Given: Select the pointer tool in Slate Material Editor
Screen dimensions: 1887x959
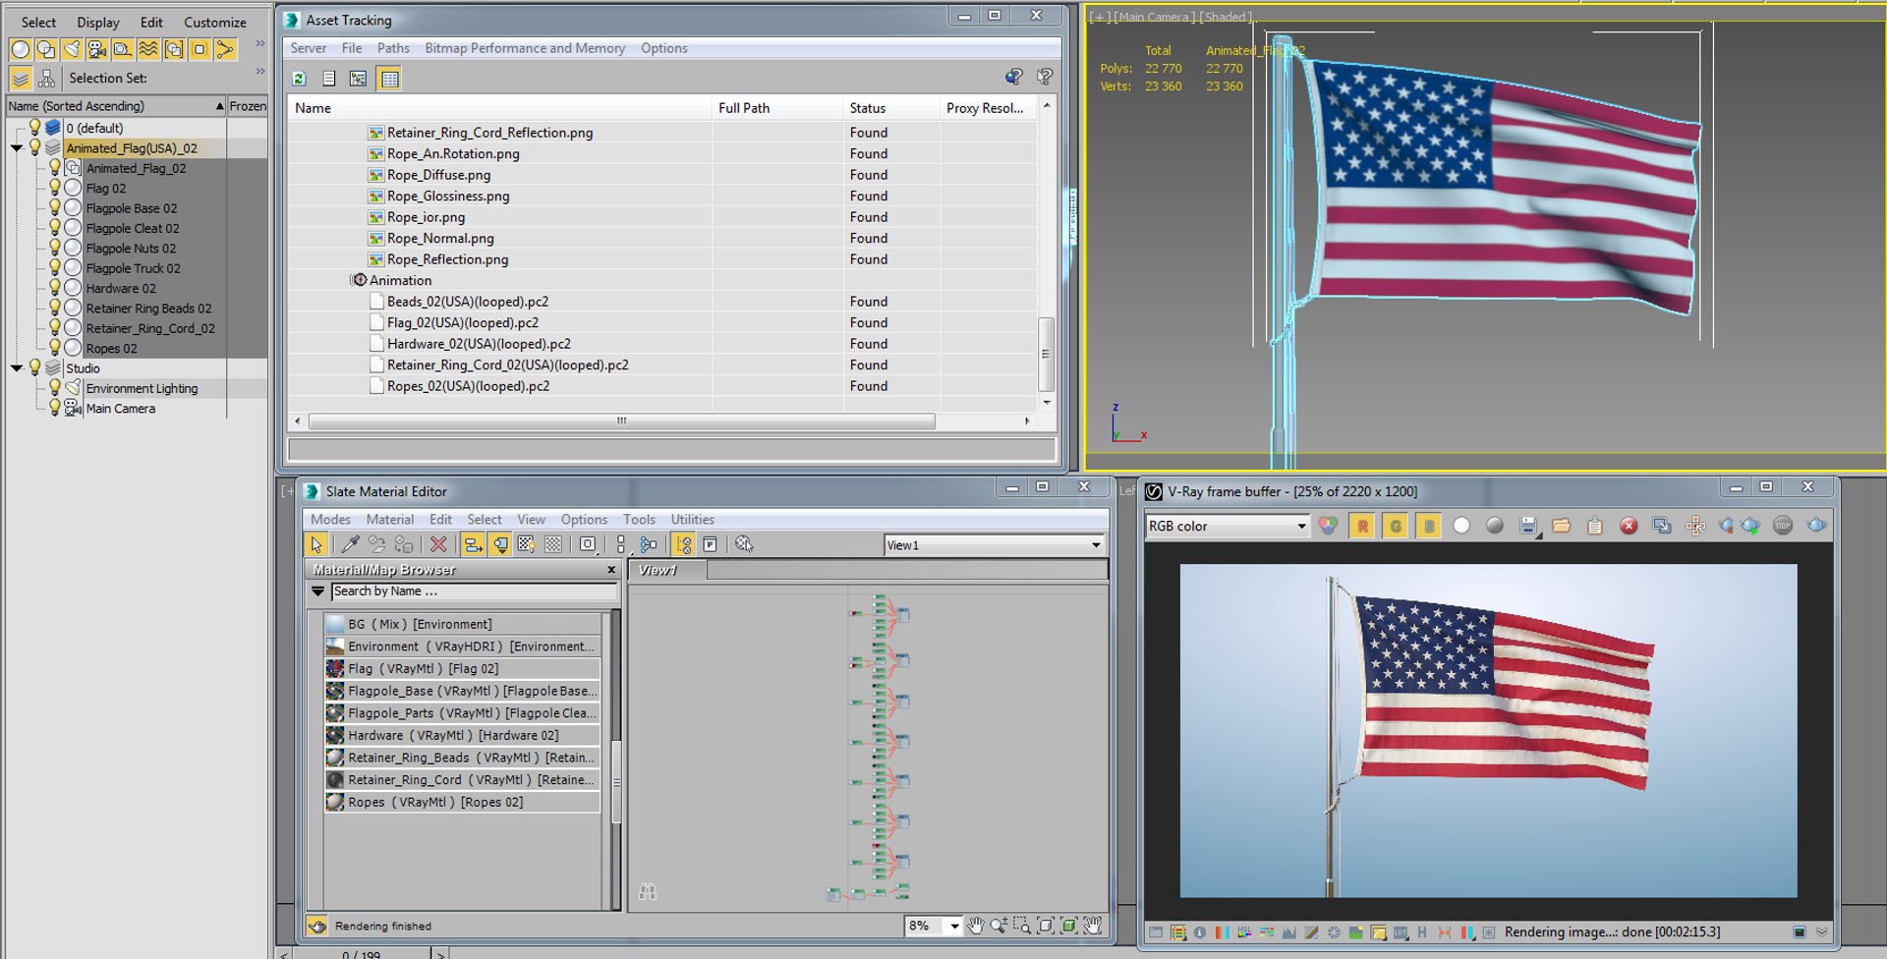Looking at the screenshot, I should click(x=316, y=544).
